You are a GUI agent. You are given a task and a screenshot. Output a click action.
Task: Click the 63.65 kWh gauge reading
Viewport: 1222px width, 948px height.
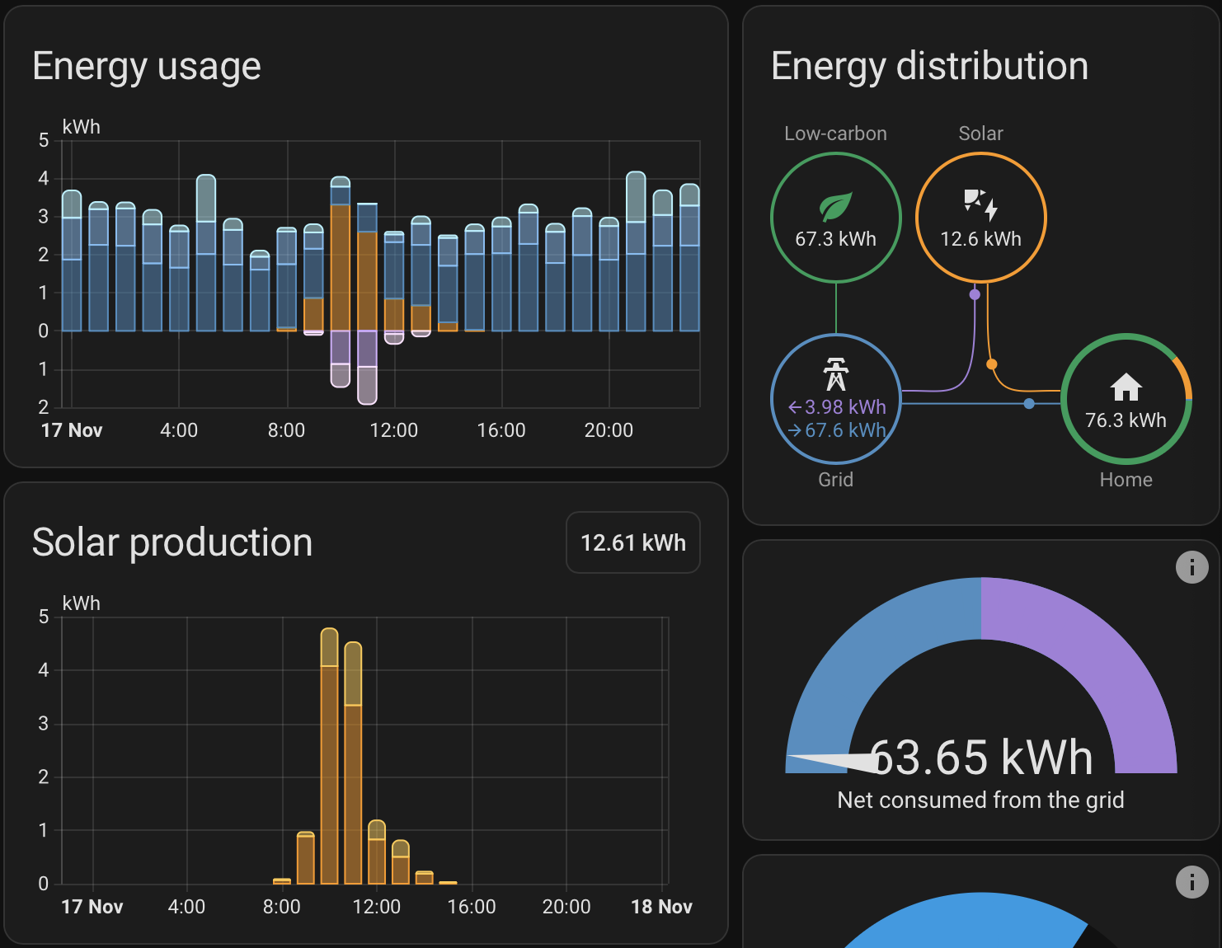tap(980, 758)
